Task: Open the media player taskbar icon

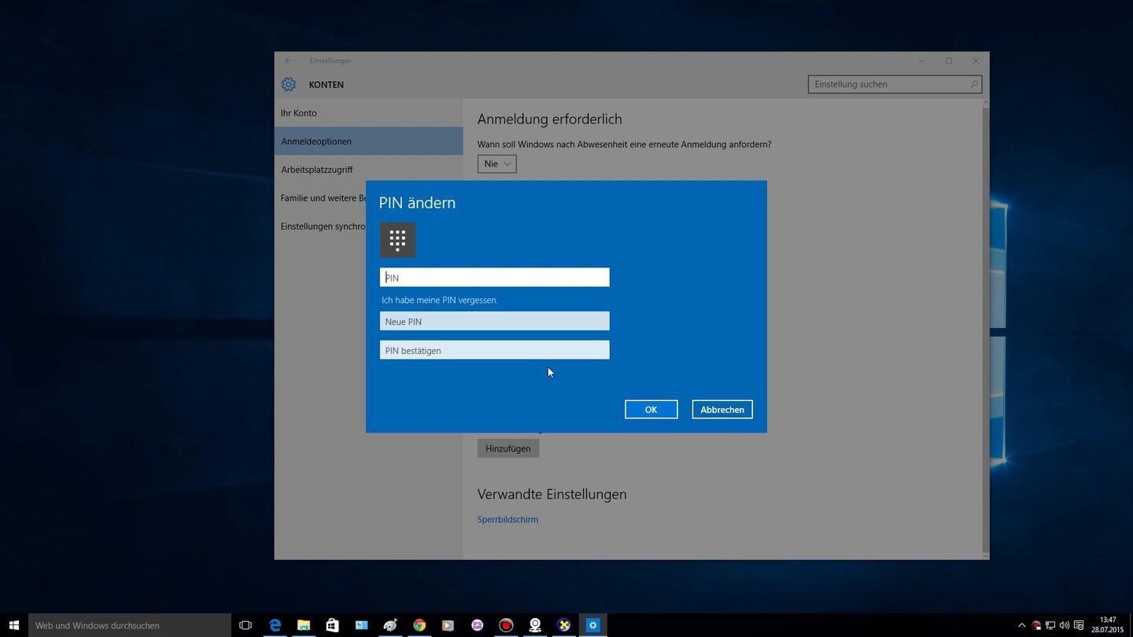Action: click(x=448, y=625)
